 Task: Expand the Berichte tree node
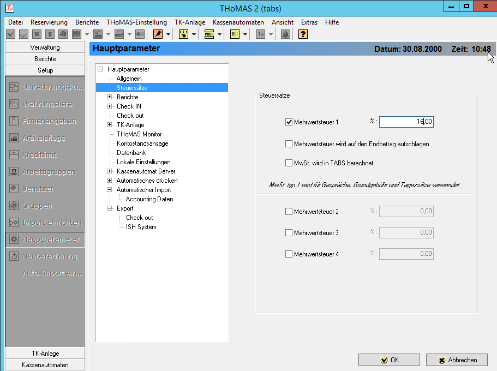point(109,97)
